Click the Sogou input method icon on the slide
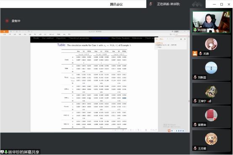 (x=169, y=131)
